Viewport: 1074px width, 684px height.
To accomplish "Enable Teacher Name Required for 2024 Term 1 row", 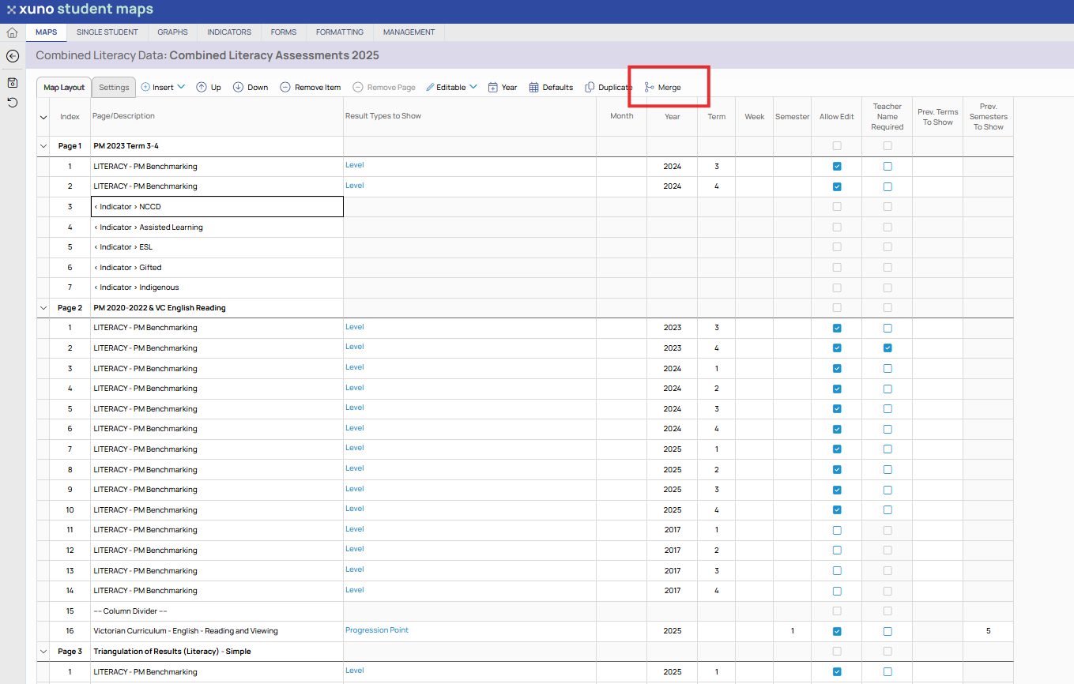I will point(887,369).
